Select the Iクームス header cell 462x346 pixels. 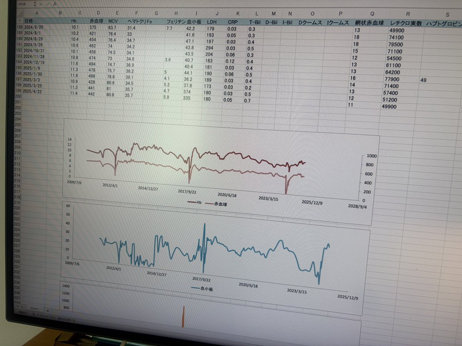(338, 23)
